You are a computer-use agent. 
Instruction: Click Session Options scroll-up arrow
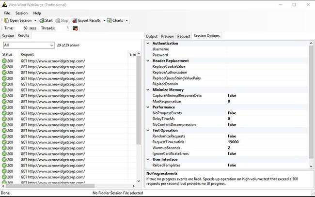(x=311, y=44)
